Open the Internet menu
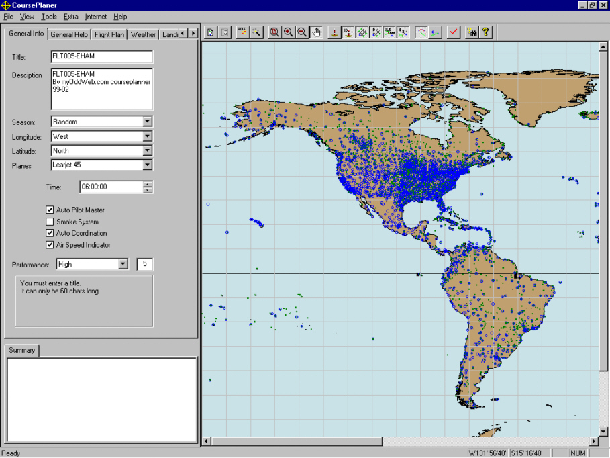The width and height of the screenshot is (610, 458). tap(96, 17)
